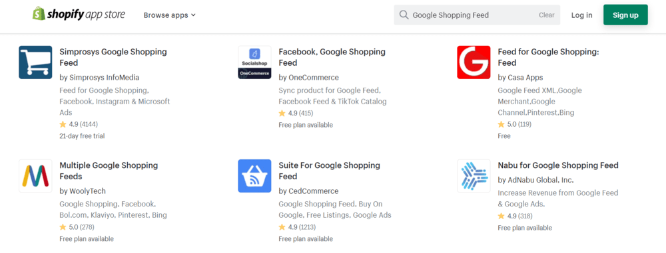Open the AdNabu Nabu app icon
This screenshot has width=666, height=253.
[x=474, y=176]
